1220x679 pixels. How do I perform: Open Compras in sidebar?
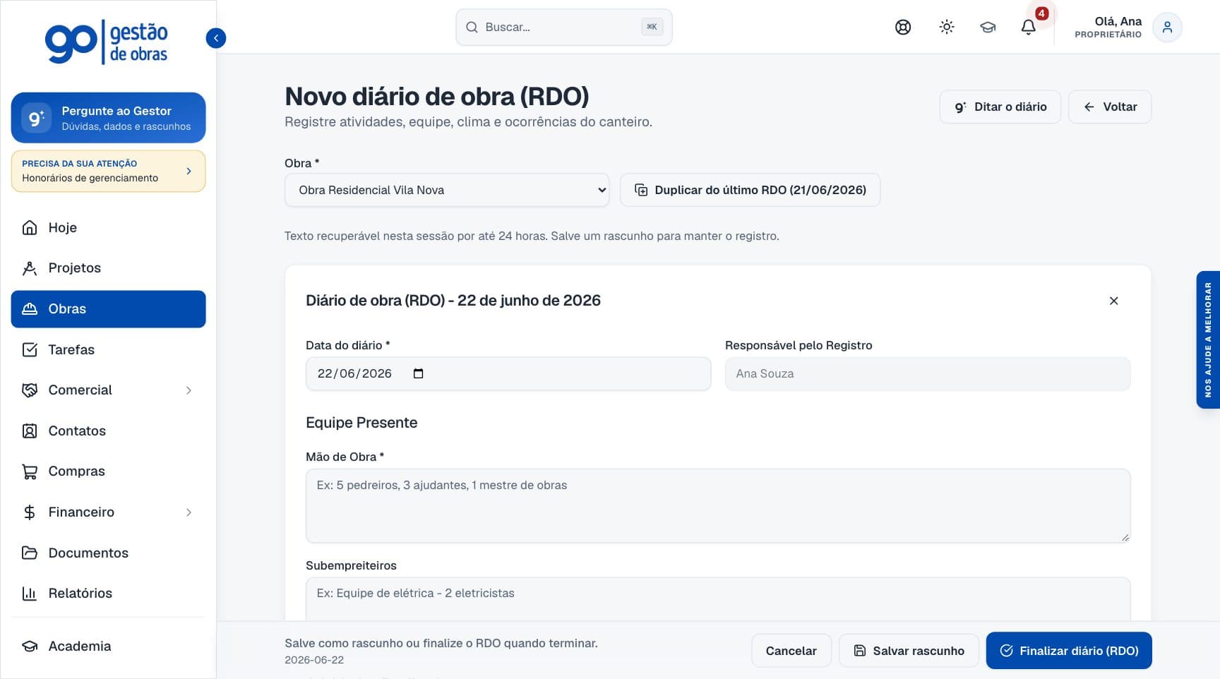click(x=108, y=471)
